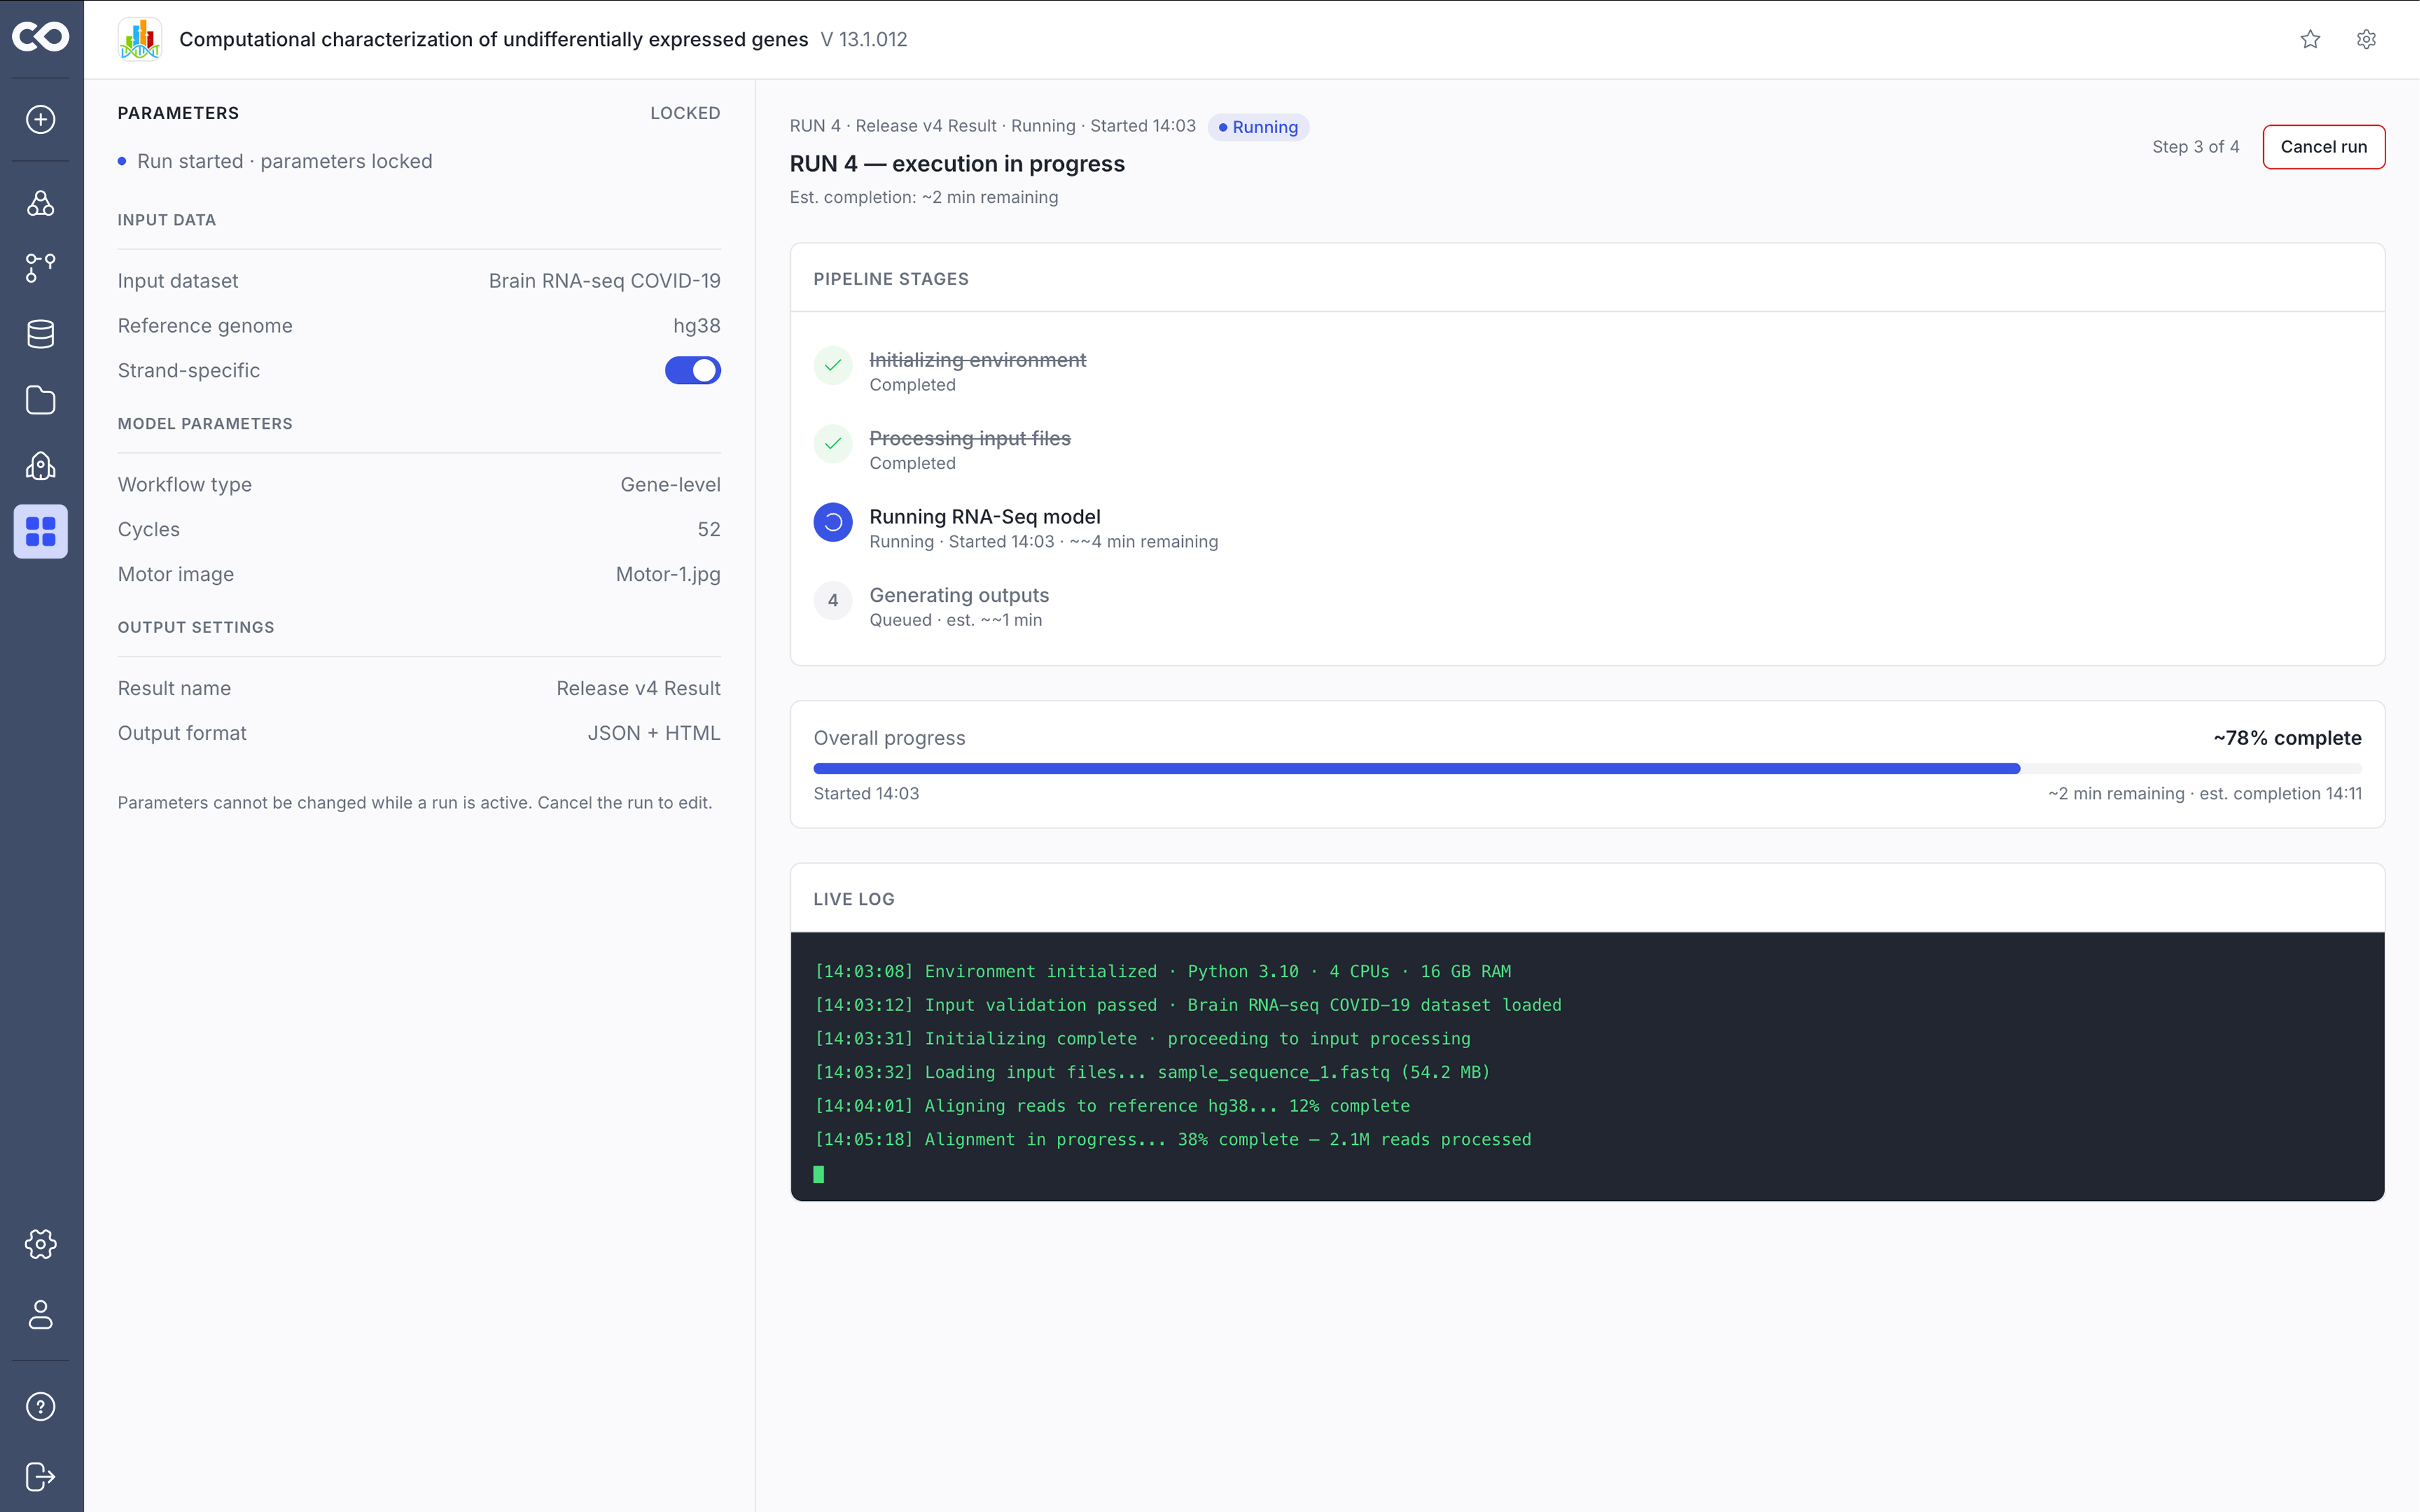Open the app settings gear in header
Image resolution: width=2420 pixels, height=1512 pixels.
coord(2366,39)
